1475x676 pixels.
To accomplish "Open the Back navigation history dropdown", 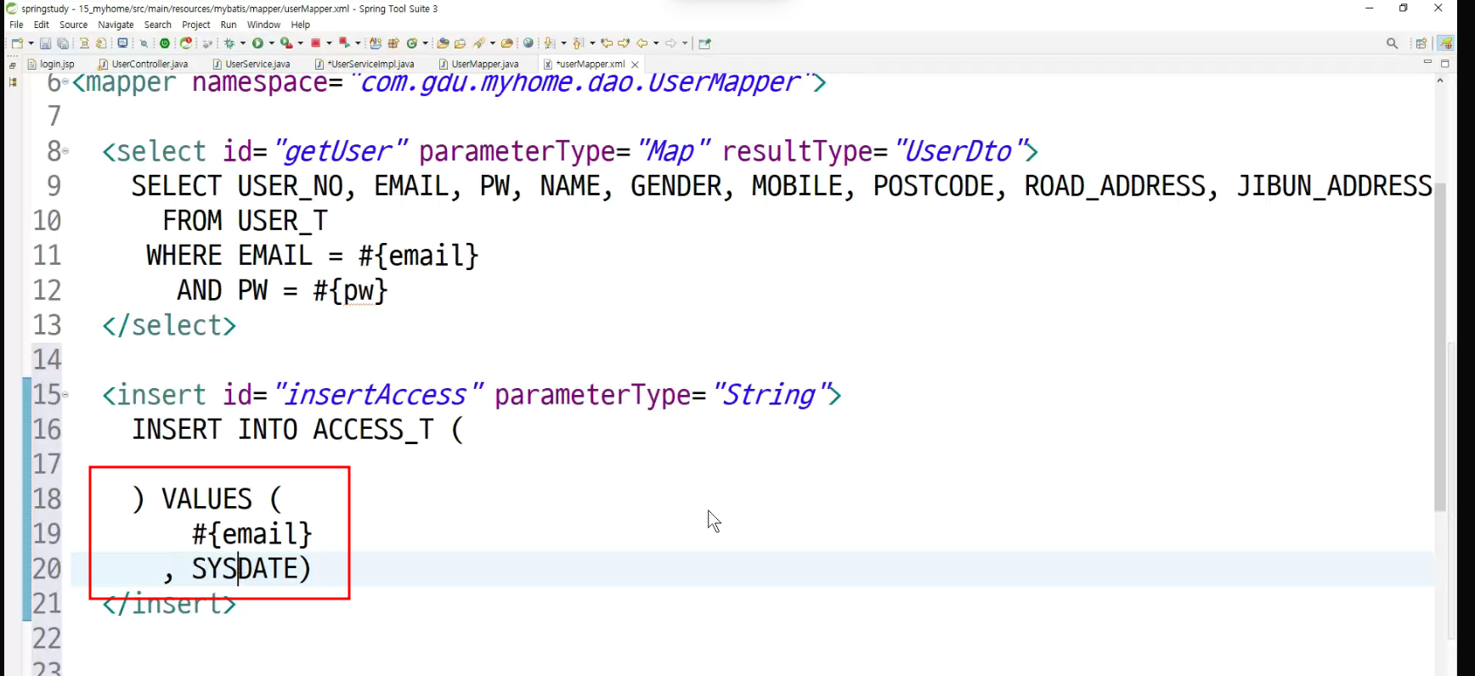I will (x=656, y=43).
